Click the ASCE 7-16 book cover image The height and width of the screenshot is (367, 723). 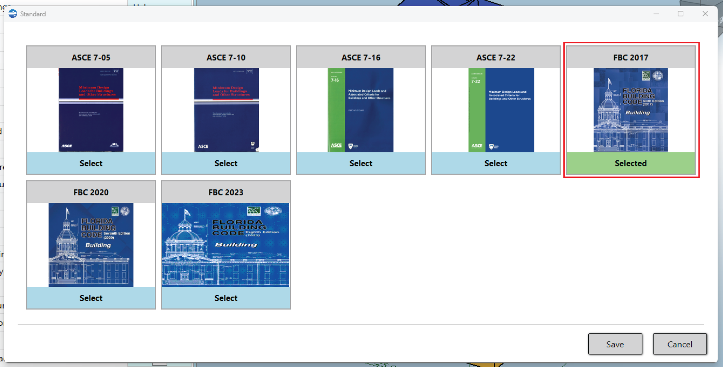tap(361, 110)
